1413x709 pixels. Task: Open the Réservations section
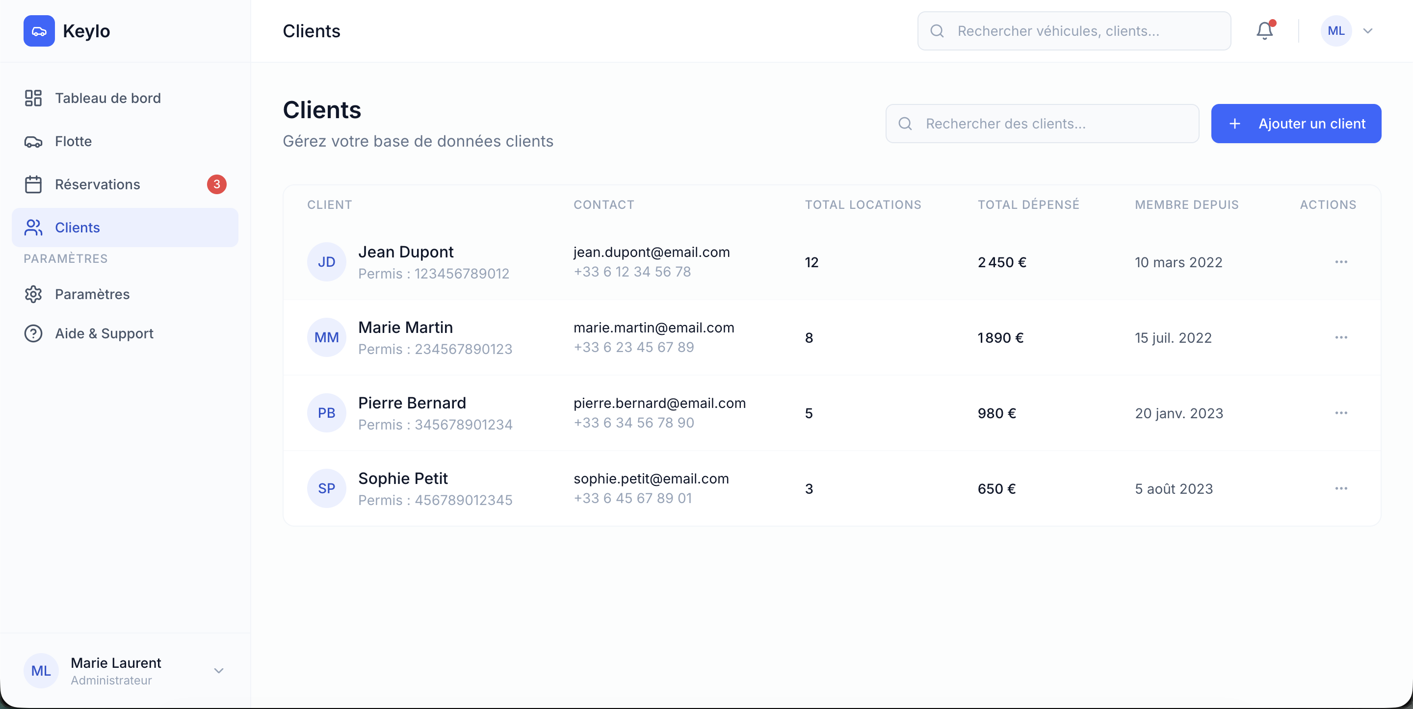(125, 184)
